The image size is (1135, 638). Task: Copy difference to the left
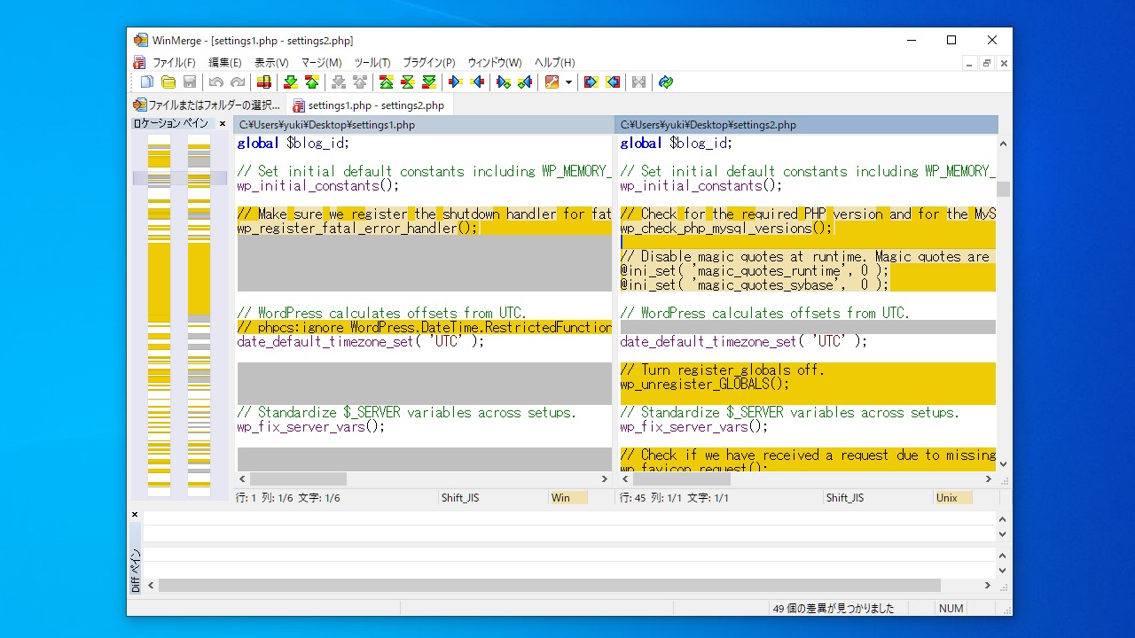(x=477, y=82)
